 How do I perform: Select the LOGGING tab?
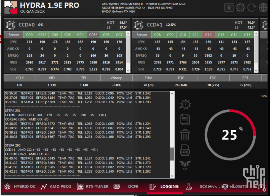tap(169, 187)
